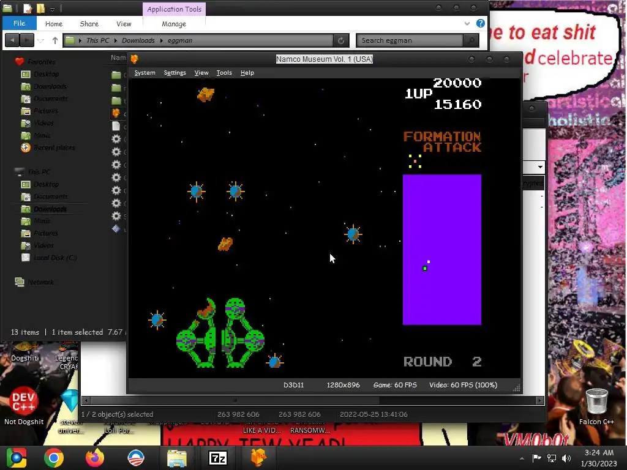Viewport: 627px width, 470px height.
Task: Switch to the Home ribbon tab
Action: click(54, 24)
